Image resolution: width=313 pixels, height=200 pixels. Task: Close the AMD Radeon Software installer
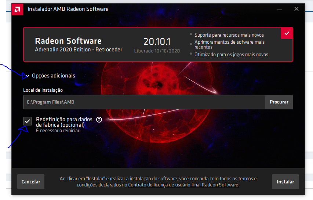[296, 9]
